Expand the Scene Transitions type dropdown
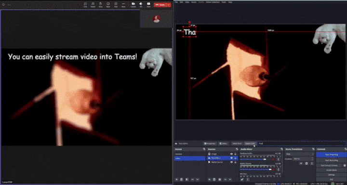This screenshot has width=347, height=185. click(299, 154)
